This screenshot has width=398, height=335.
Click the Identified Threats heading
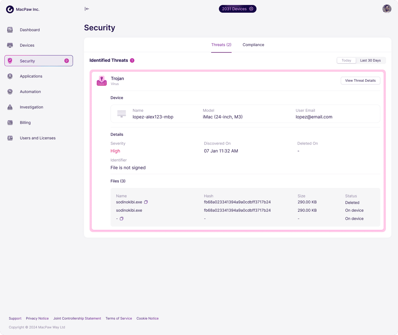(x=109, y=60)
